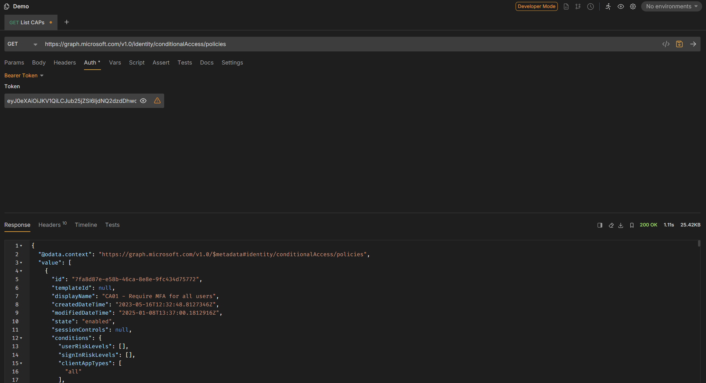Switch to the Headers request tab

pyautogui.click(x=65, y=62)
